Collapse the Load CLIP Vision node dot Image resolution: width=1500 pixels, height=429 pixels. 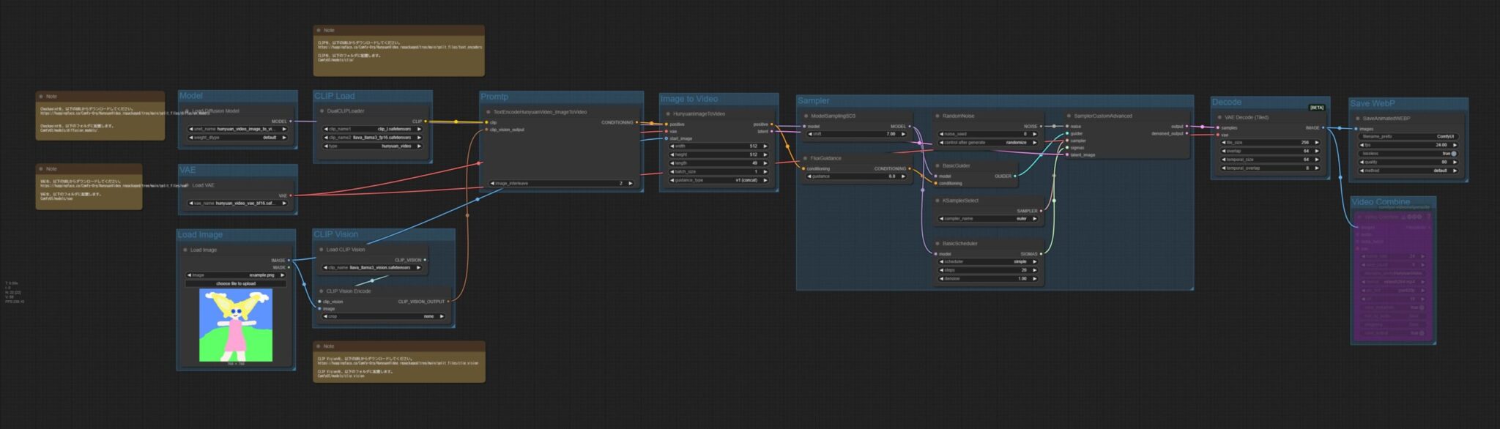(322, 250)
